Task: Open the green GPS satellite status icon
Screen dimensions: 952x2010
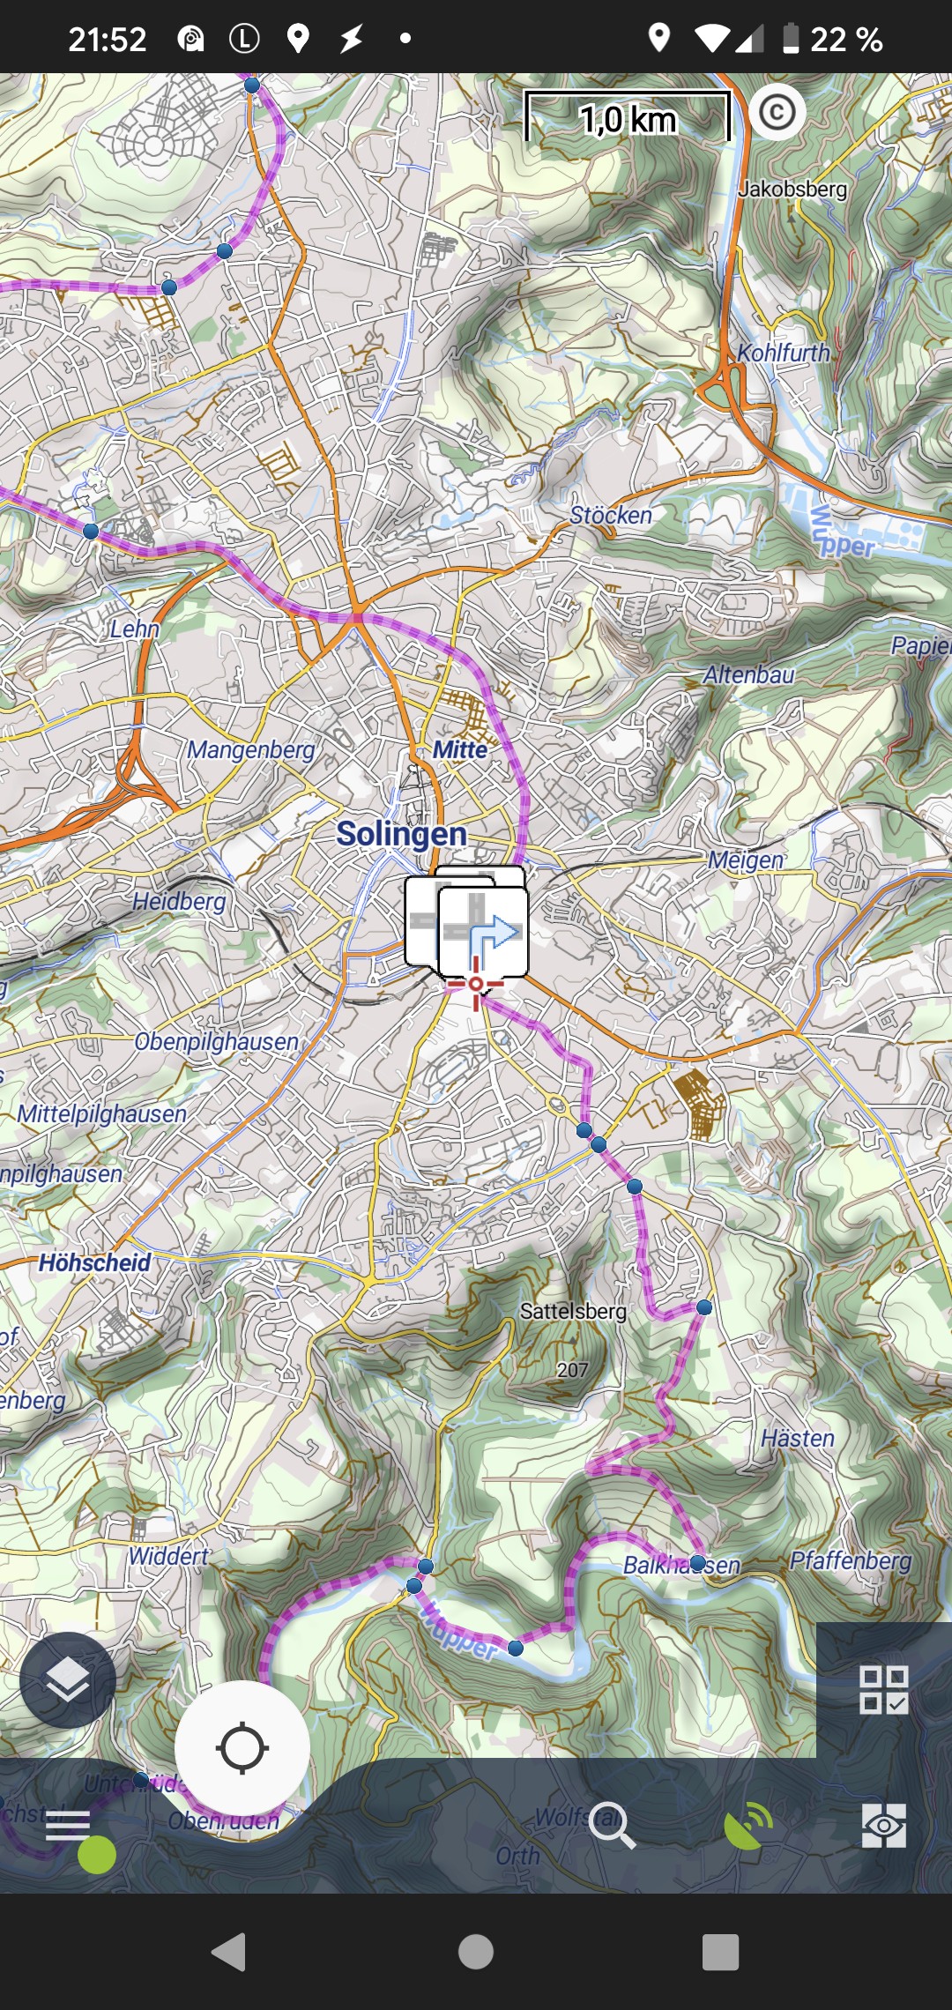Action: click(x=747, y=1824)
